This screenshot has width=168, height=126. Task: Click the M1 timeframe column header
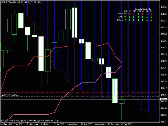click(x=126, y=11)
